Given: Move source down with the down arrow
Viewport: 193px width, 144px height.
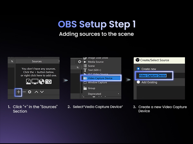Looking at the screenshot, I should coord(42,92).
